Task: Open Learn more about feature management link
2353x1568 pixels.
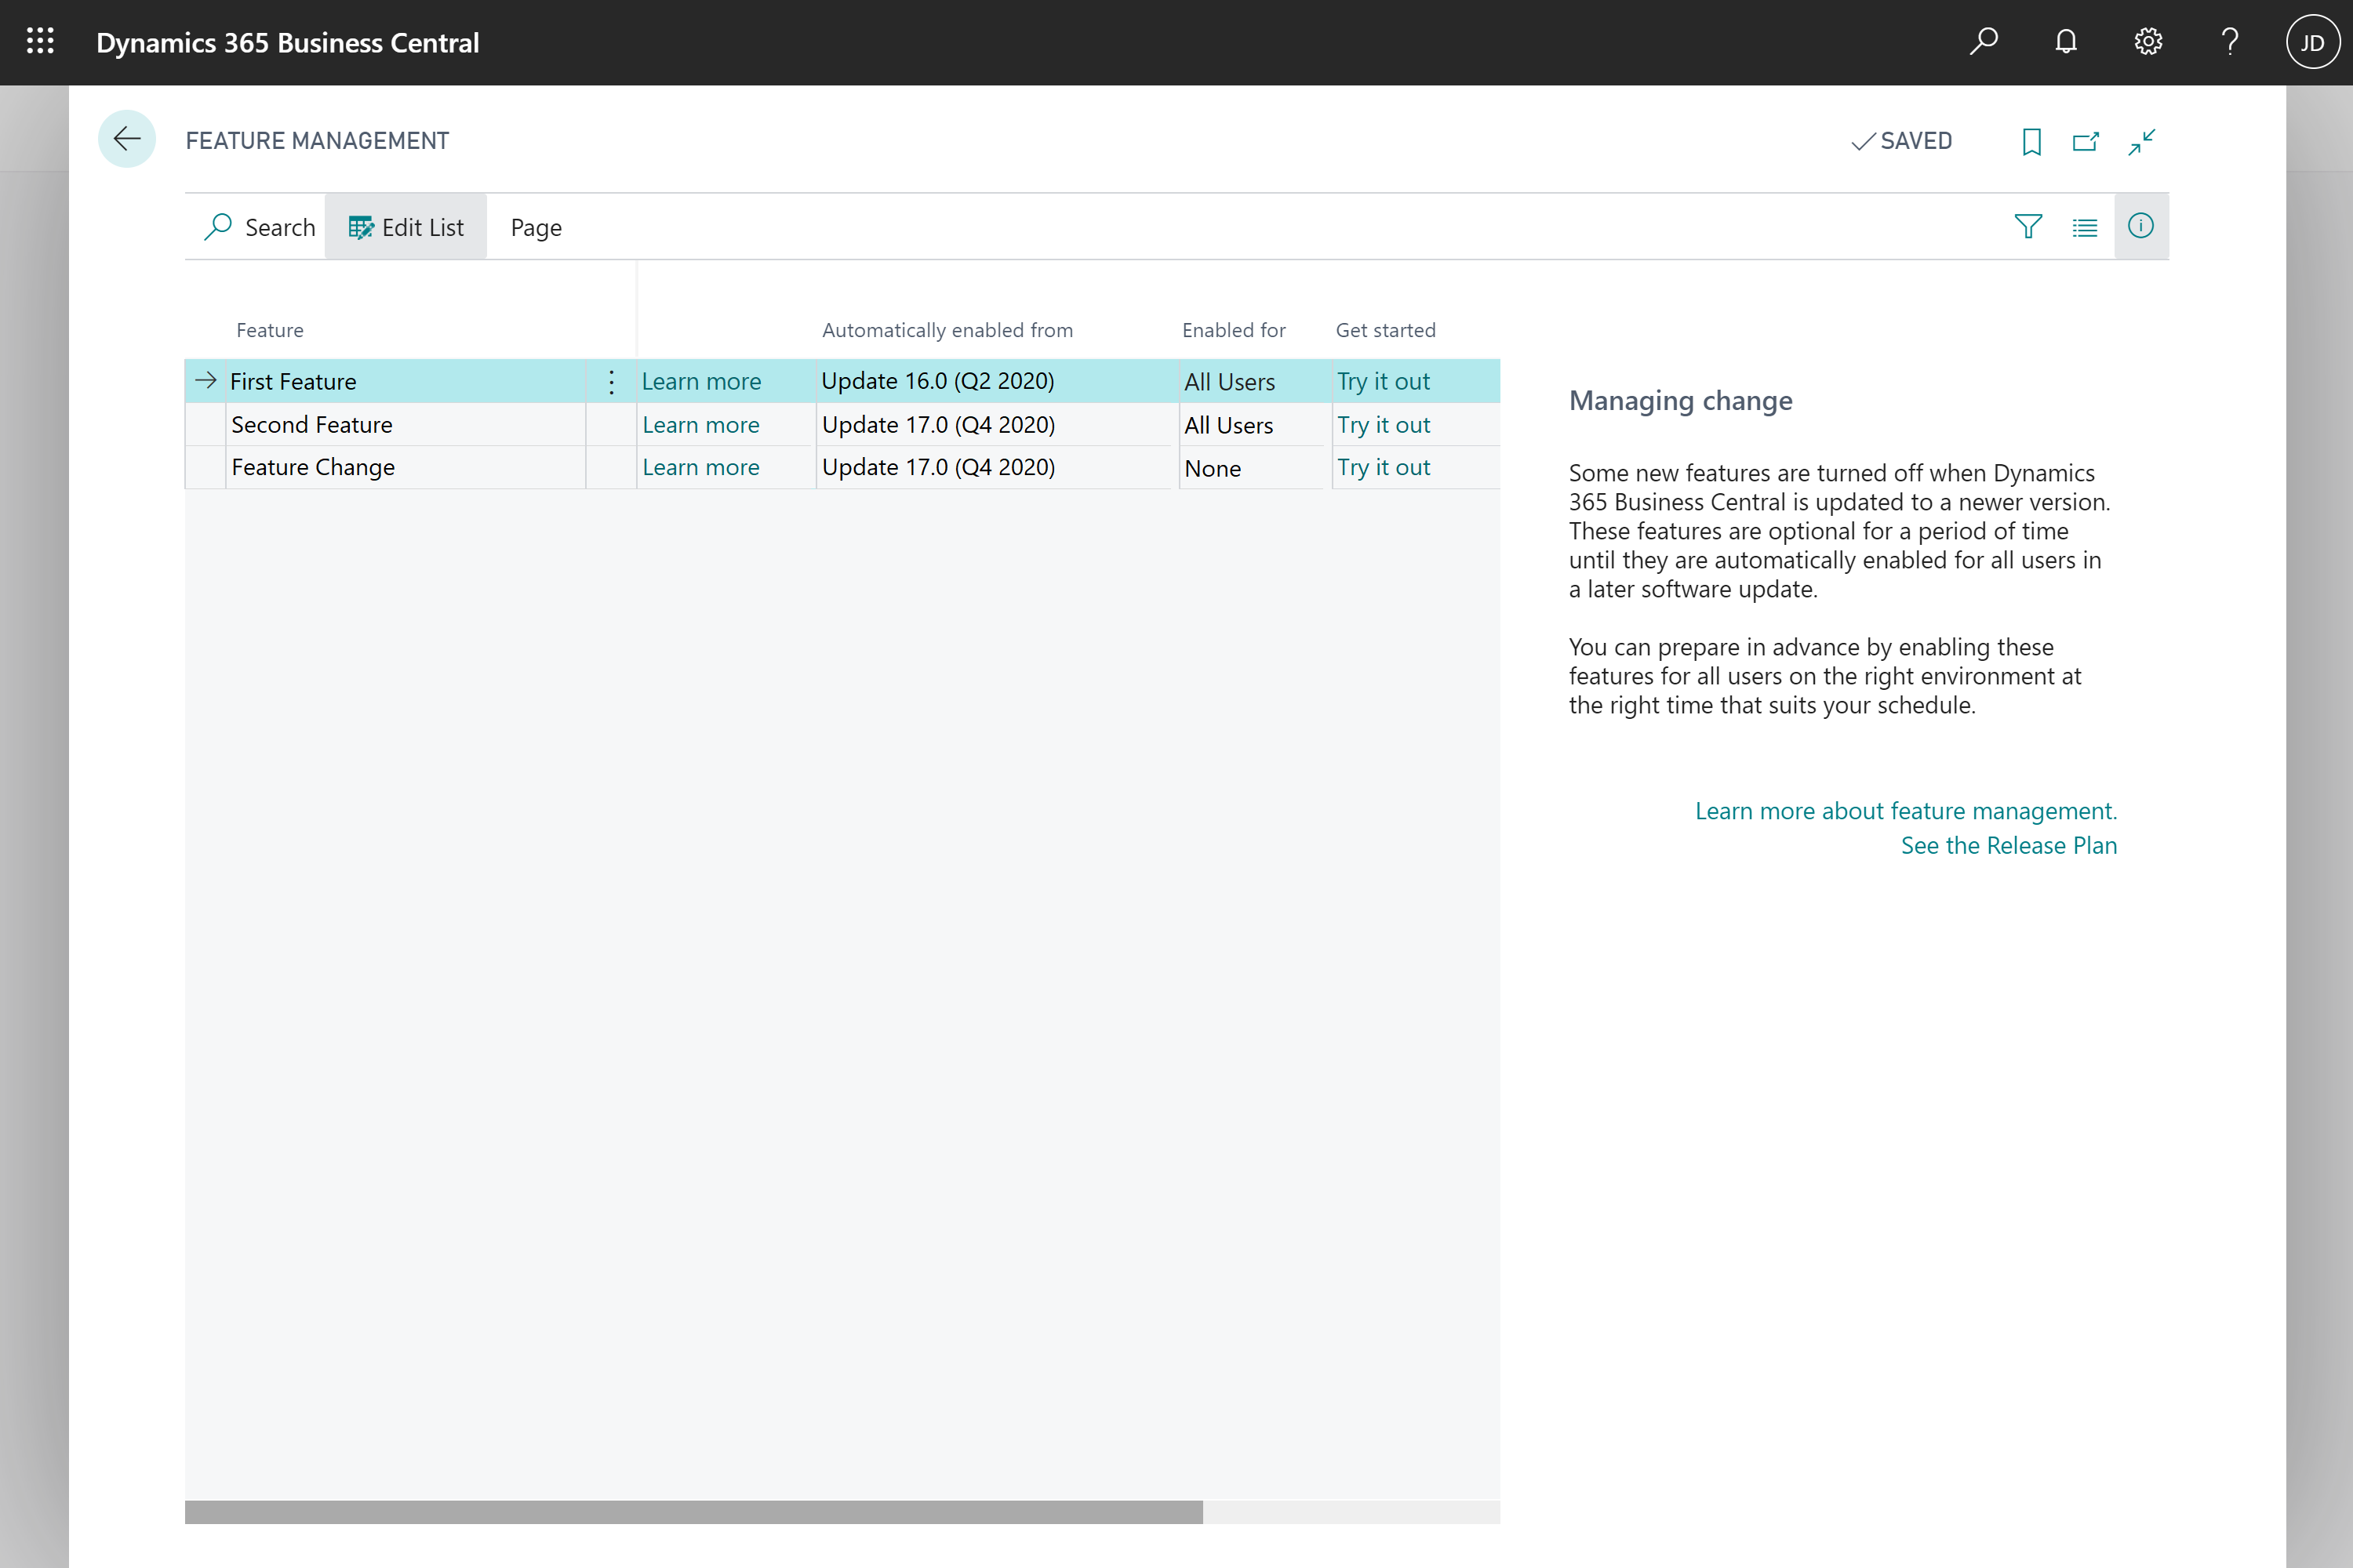Action: (1907, 808)
